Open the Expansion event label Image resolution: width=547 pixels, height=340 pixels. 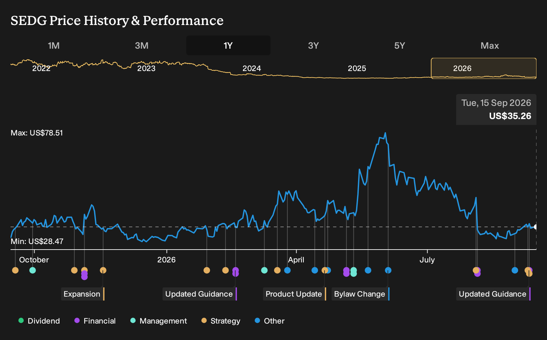82,294
